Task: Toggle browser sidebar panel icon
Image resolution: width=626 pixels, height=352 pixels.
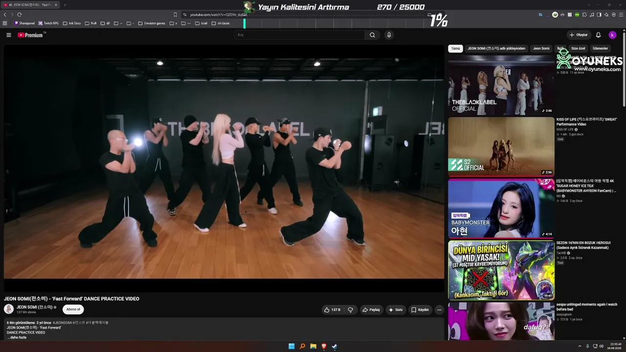Action: [599, 15]
